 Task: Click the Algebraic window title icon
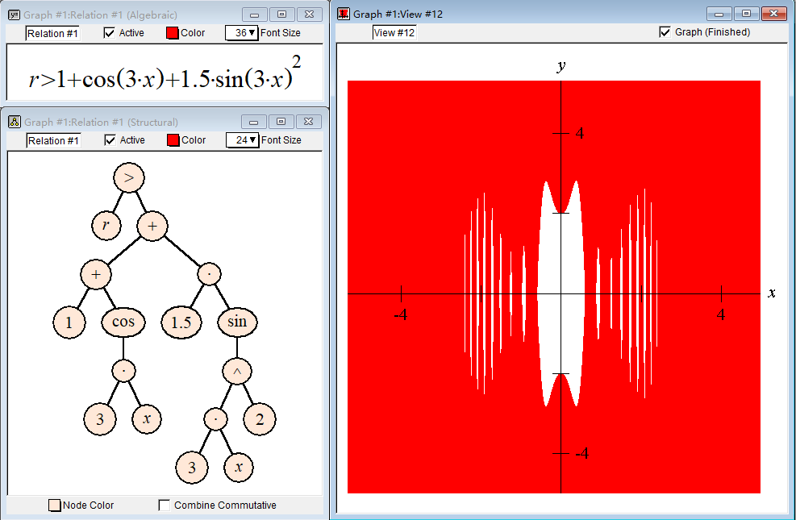(15, 15)
